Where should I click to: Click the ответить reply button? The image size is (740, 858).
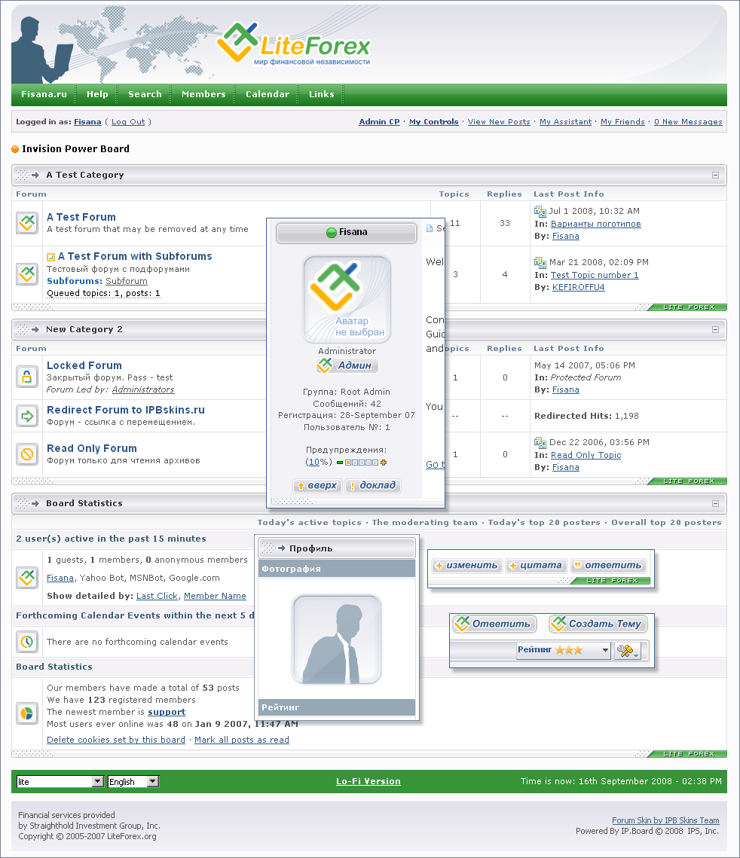point(607,565)
